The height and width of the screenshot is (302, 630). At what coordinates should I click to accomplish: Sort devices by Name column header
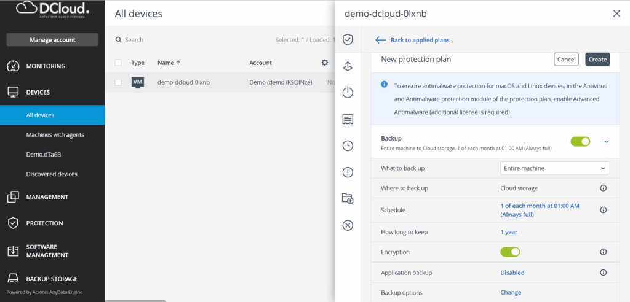coord(169,63)
